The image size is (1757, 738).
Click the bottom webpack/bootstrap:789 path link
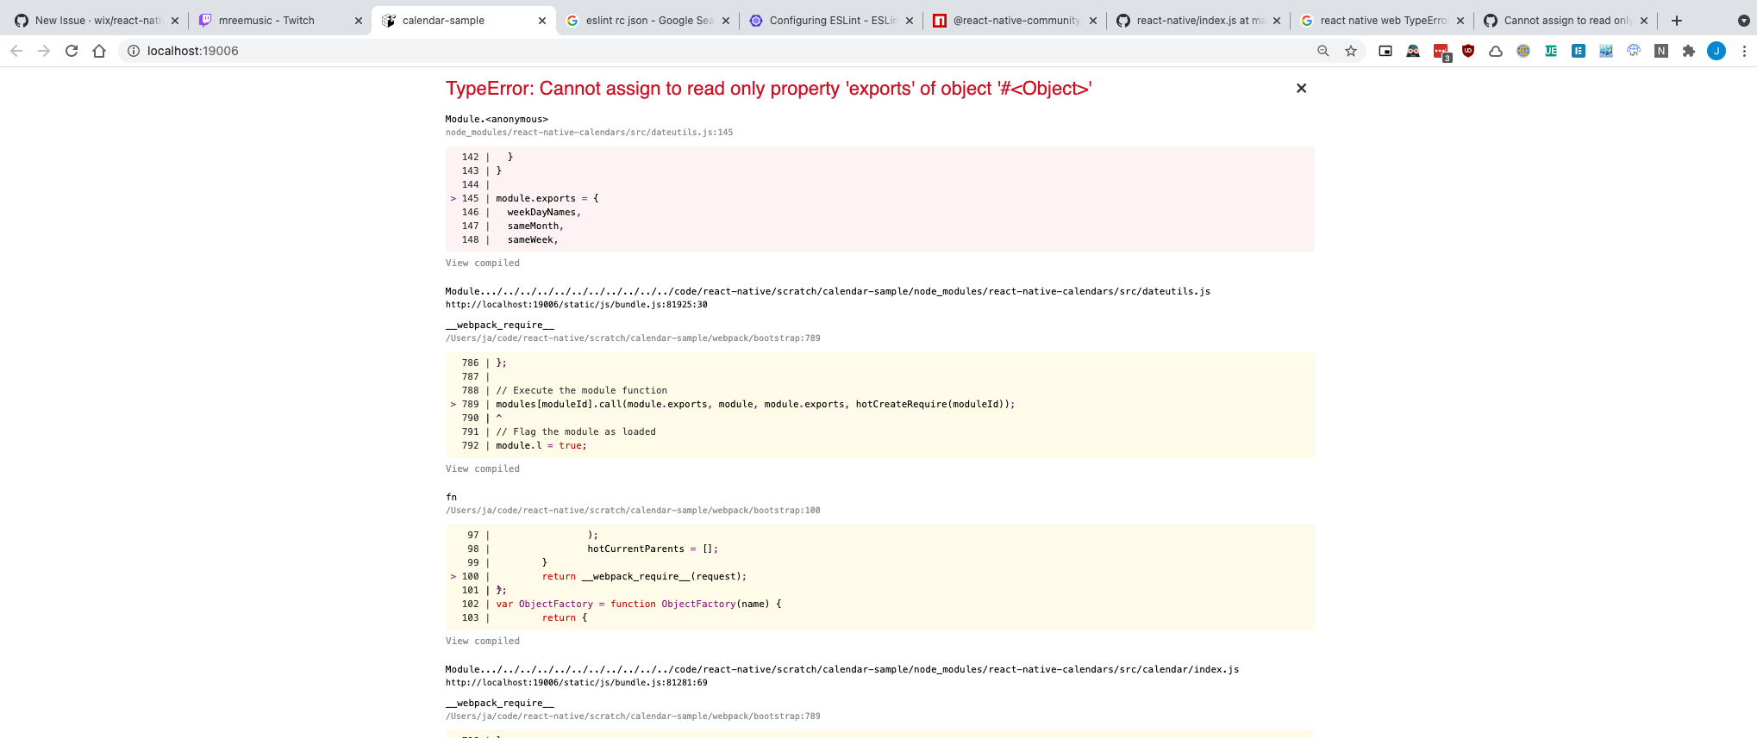click(633, 716)
